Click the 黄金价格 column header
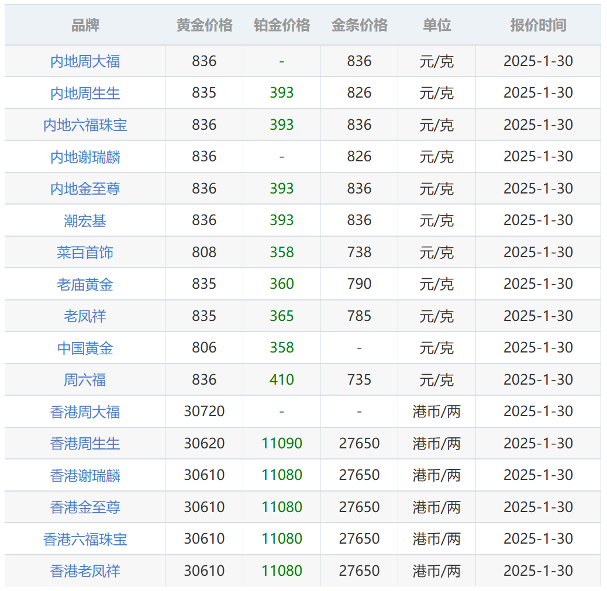This screenshot has height=591, width=607. [205, 25]
